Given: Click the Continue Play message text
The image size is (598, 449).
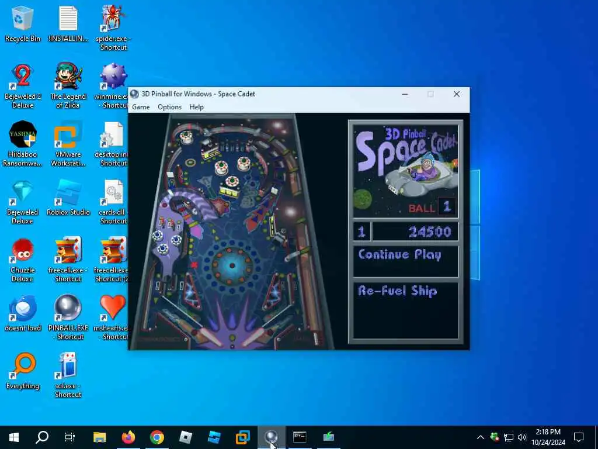Looking at the screenshot, I should click(399, 255).
